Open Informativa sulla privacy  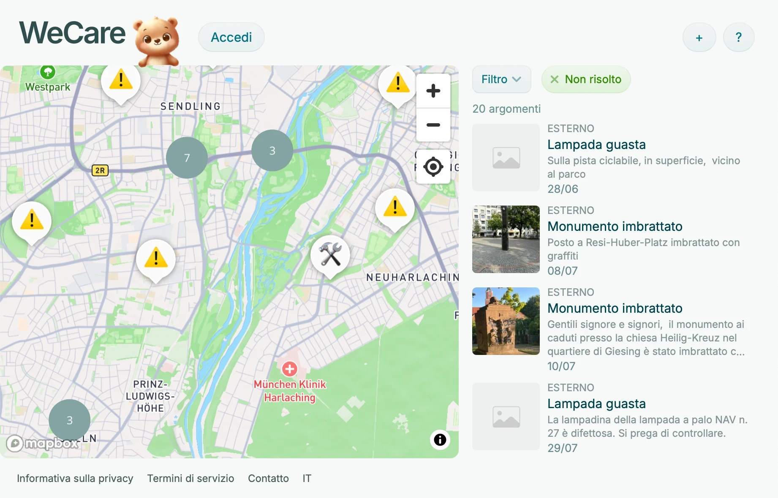(75, 478)
